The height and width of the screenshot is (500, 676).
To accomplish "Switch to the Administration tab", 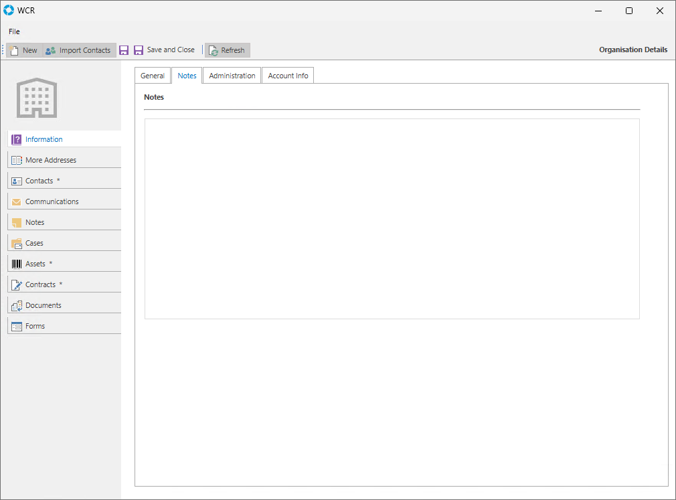I will point(232,76).
